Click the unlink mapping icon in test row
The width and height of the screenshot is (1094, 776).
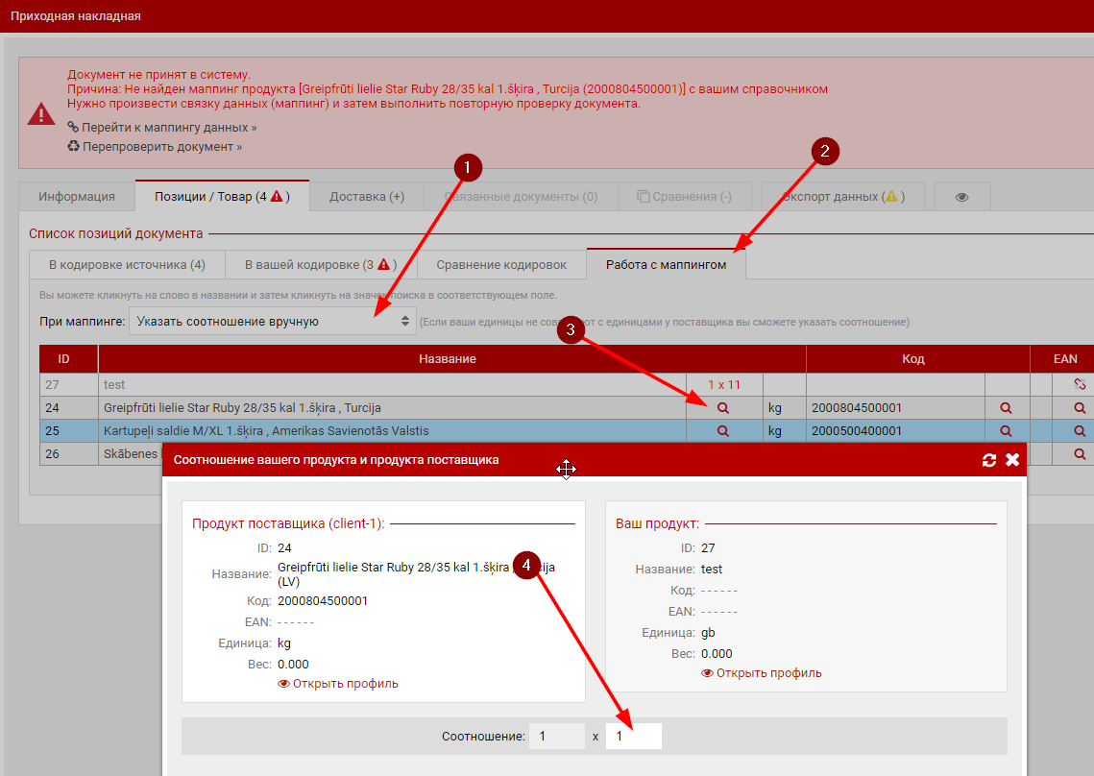(x=1080, y=385)
